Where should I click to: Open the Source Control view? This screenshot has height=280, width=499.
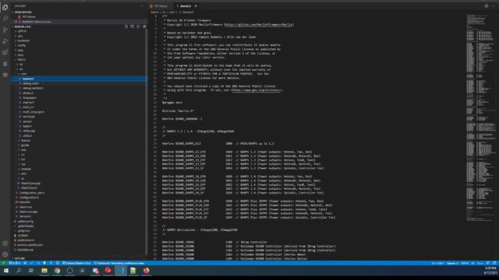pyautogui.click(x=5, y=30)
